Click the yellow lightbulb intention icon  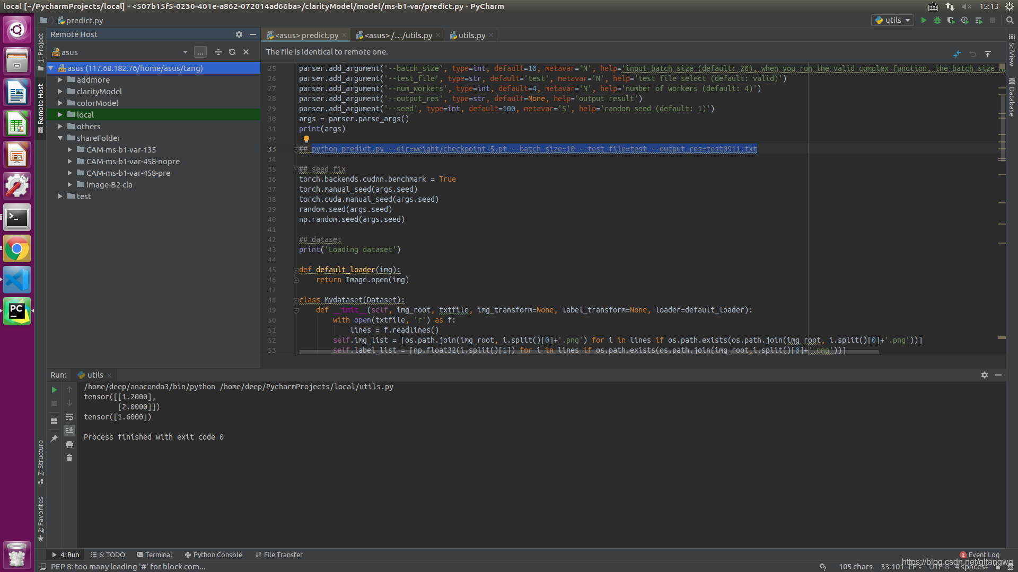306,139
